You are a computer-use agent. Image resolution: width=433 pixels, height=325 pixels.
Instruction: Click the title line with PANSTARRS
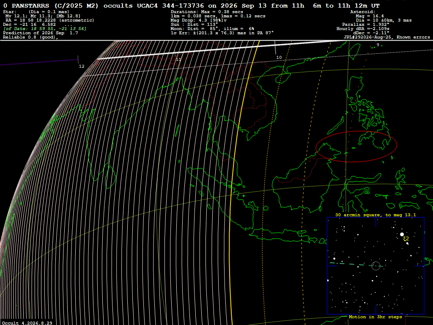coord(191,6)
